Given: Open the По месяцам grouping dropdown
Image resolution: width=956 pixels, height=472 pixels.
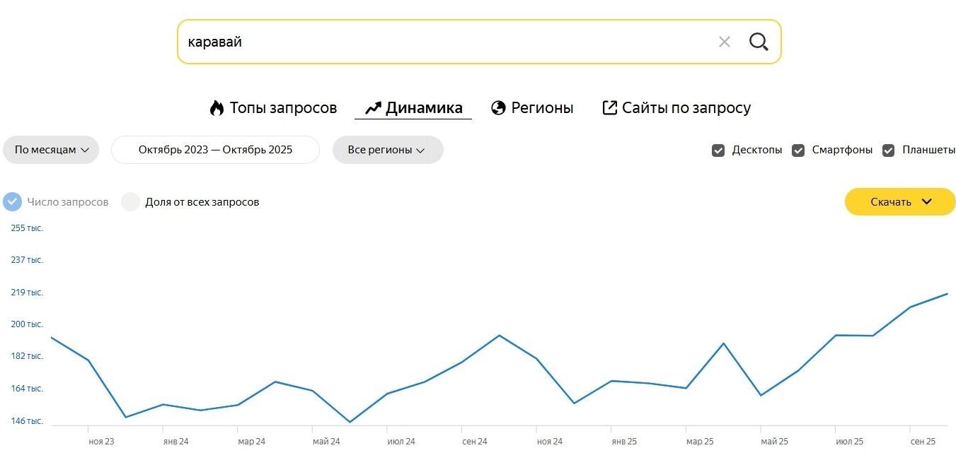Looking at the screenshot, I should coord(51,150).
